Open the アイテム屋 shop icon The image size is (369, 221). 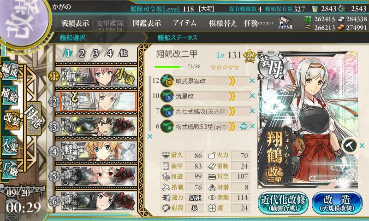285,23
